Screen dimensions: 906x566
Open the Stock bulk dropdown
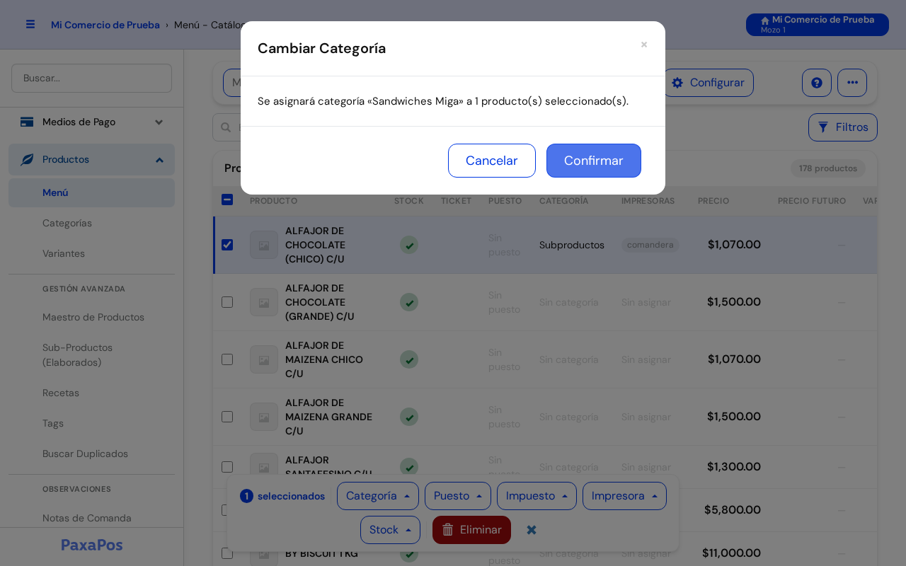pyautogui.click(x=390, y=530)
